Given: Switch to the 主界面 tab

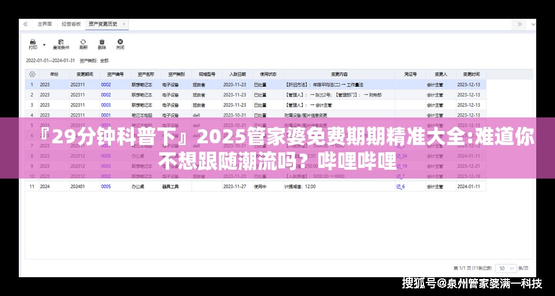Looking at the screenshot, I should pyautogui.click(x=45, y=24).
